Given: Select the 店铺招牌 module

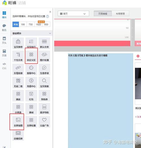Looking at the screenshot, I should point(18,135).
